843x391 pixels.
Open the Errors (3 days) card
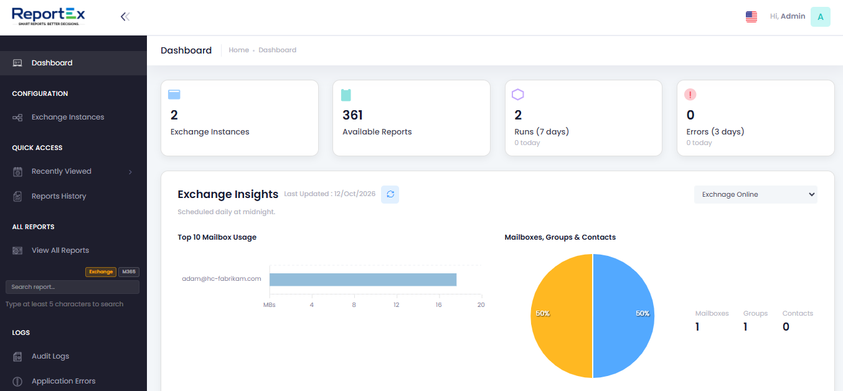[755, 118]
